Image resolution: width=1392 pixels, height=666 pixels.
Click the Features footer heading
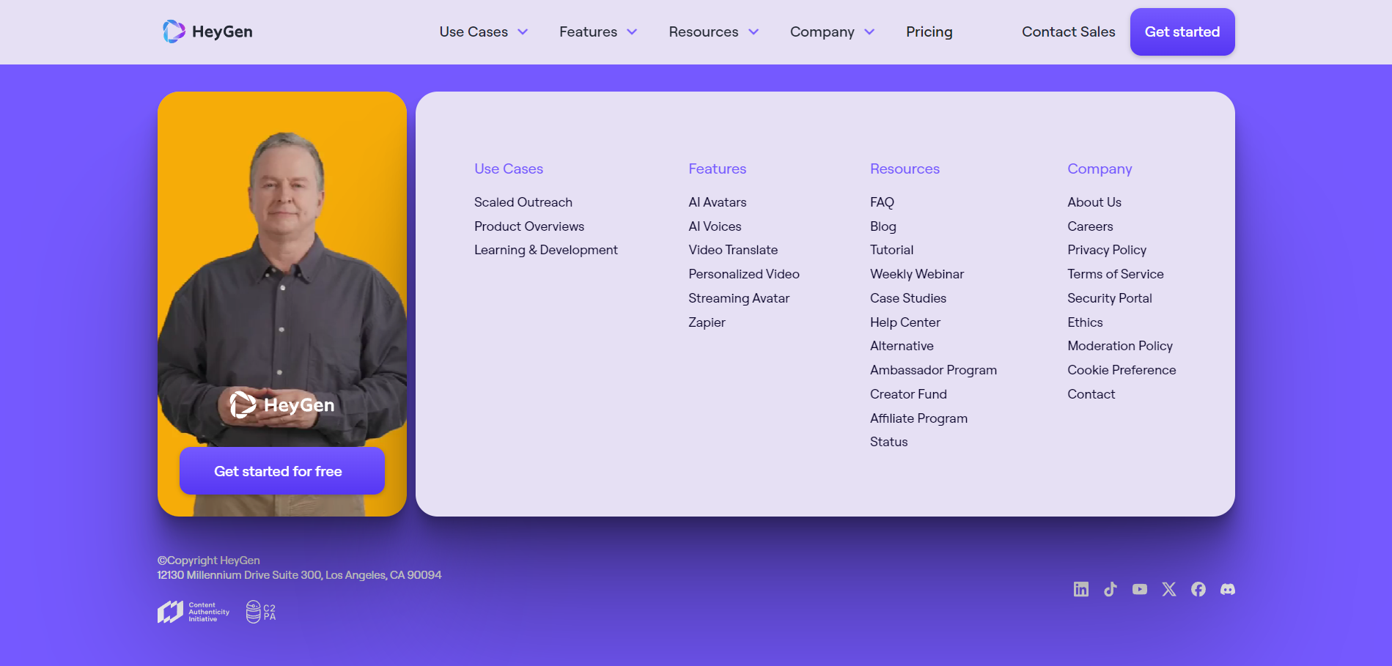[718, 169]
